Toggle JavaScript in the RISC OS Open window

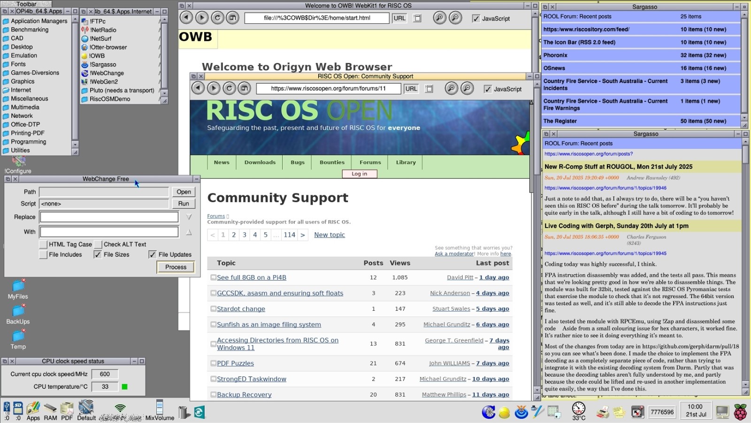click(488, 89)
